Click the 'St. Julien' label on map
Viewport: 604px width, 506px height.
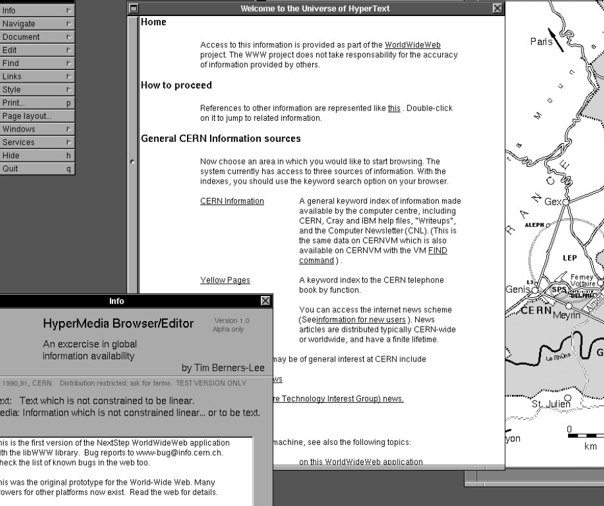coord(551,404)
